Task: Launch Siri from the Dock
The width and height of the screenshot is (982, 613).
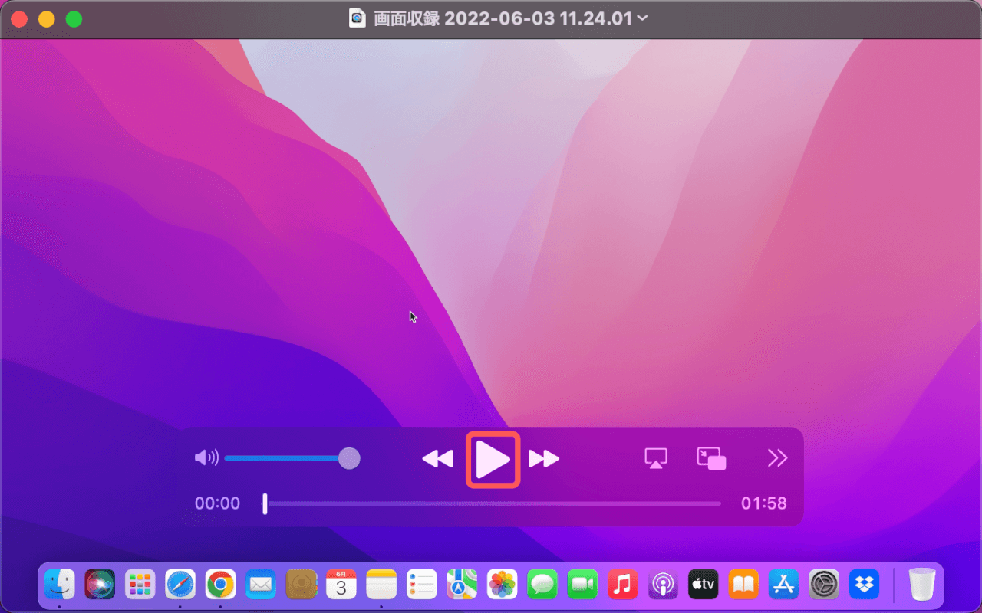Action: pos(100,585)
